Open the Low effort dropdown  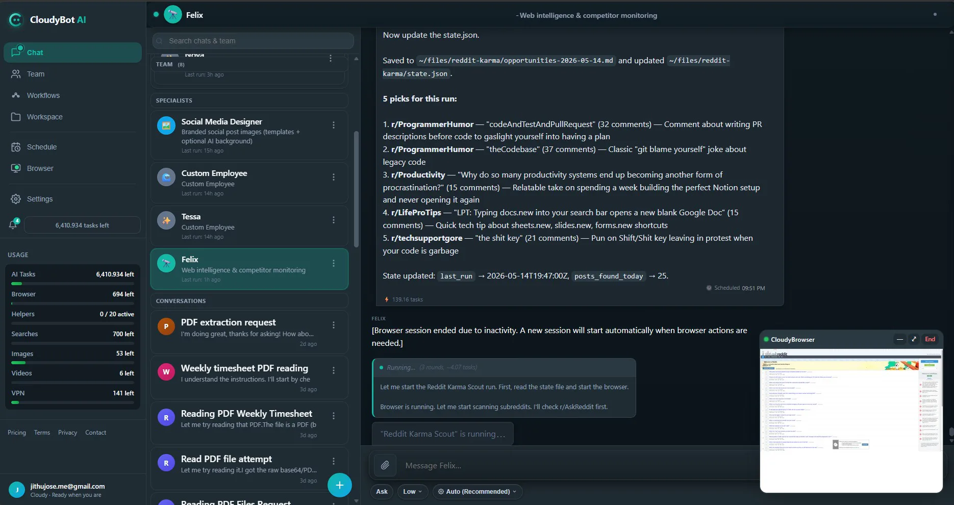412,492
